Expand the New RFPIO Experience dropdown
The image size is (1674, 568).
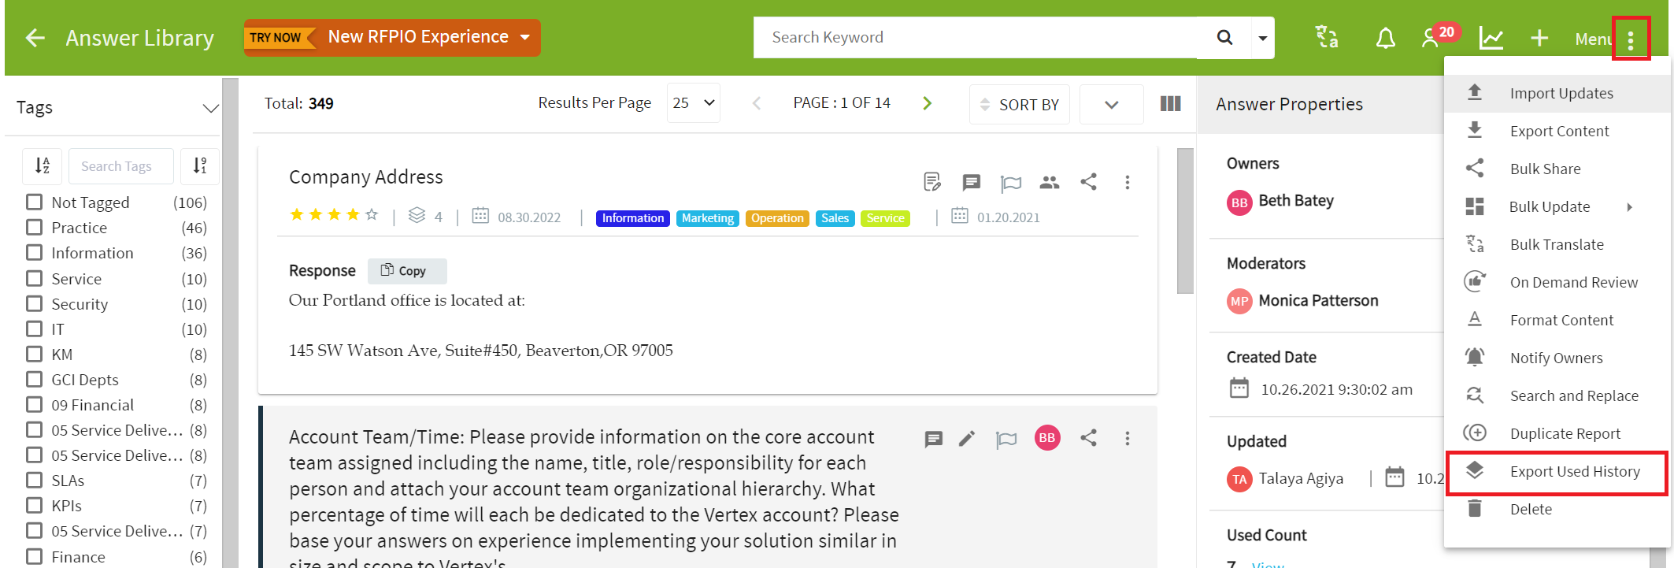(x=525, y=37)
